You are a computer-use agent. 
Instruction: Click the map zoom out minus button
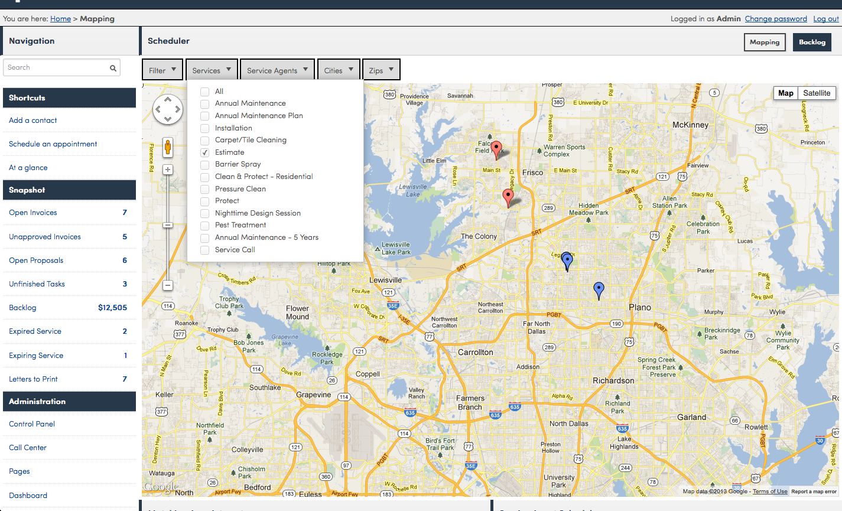pos(168,285)
